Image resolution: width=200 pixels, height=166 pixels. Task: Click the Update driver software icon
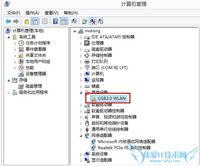85,21
